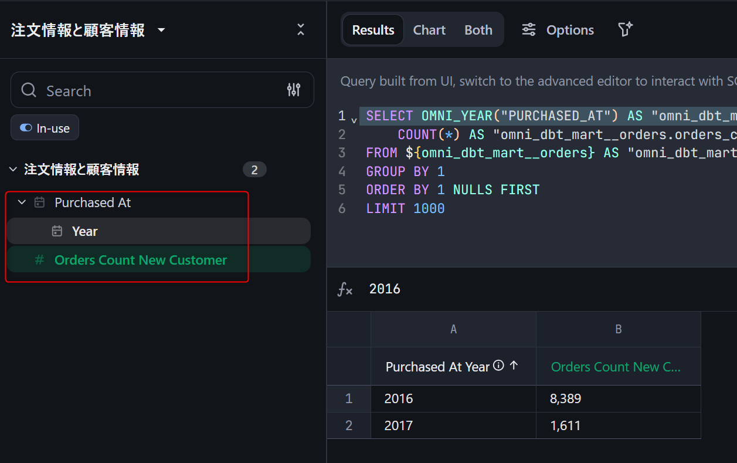Viewport: 737px width, 463px height.
Task: Collapse the 注文情報と顧客情報 view section
Action: pos(13,170)
